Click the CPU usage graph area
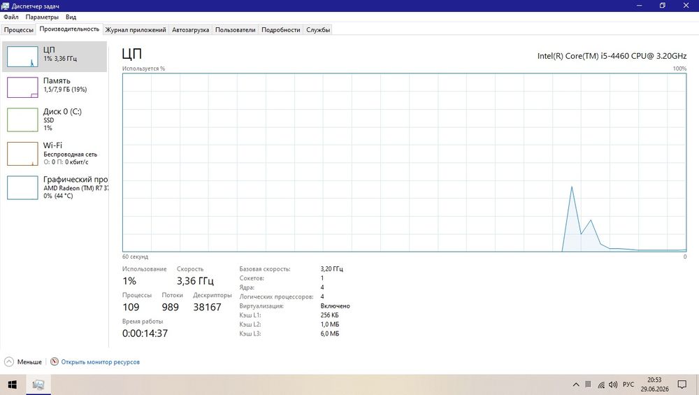Viewport: 699px width, 395px height. [404, 162]
